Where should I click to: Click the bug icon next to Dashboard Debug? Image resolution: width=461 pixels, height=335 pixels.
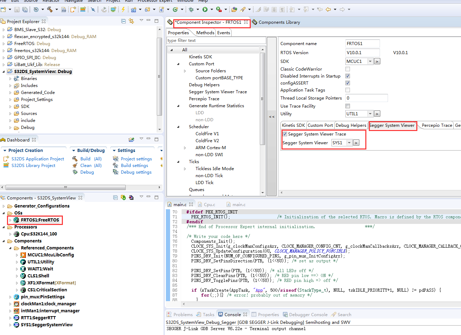[75, 172]
